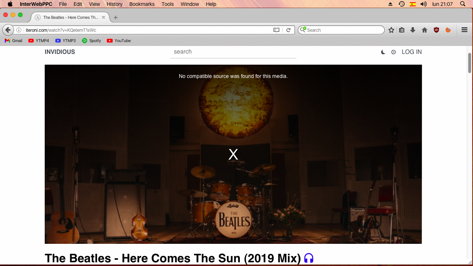Select The Beatles - Here Comes tab
This screenshot has width=473, height=266.
tap(70, 17)
